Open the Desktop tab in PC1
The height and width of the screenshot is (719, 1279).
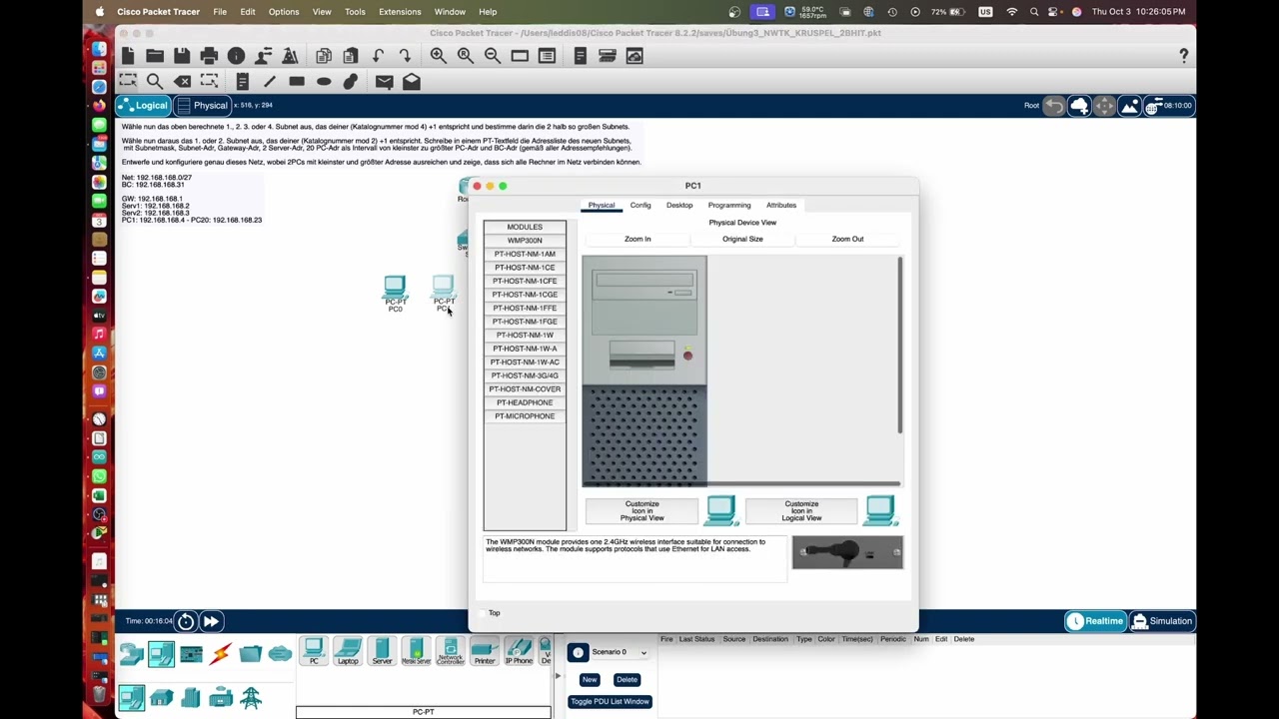click(679, 205)
